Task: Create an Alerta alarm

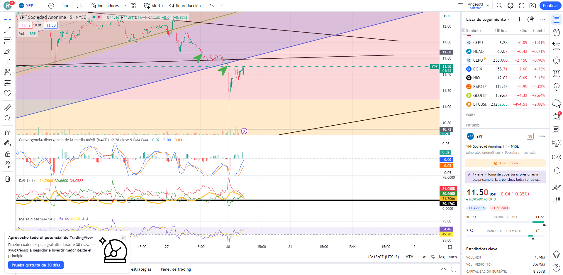Action: tap(153, 6)
